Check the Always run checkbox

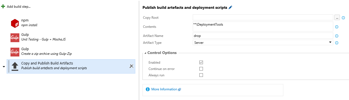(x=201, y=75)
